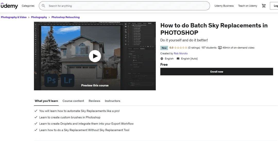Click the 157 students text
This screenshot has width=278, height=141.
(209, 48)
